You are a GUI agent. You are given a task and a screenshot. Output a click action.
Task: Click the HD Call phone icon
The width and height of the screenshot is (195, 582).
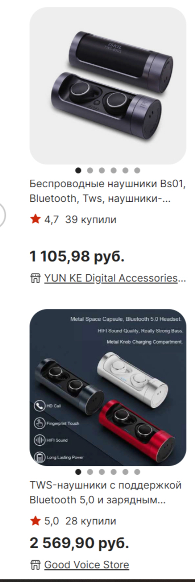click(40, 406)
